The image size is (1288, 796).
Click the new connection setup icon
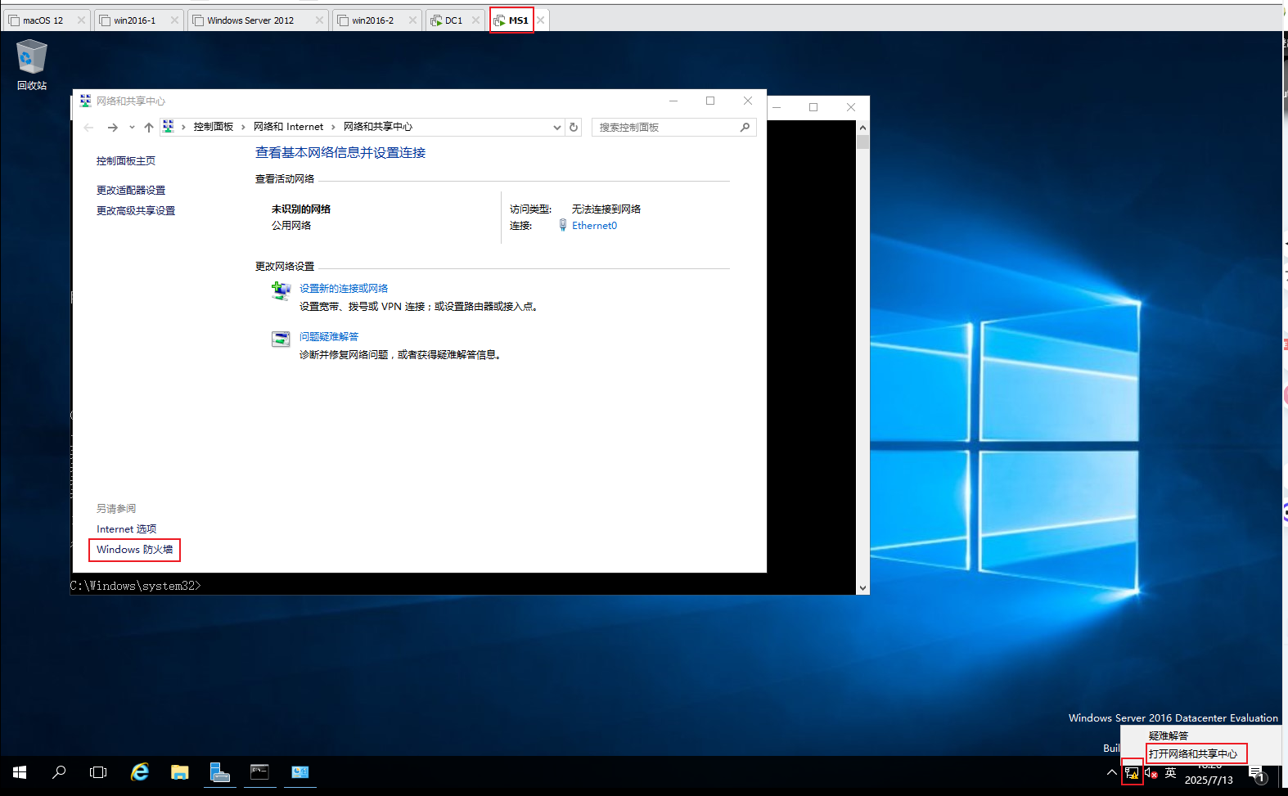point(281,290)
